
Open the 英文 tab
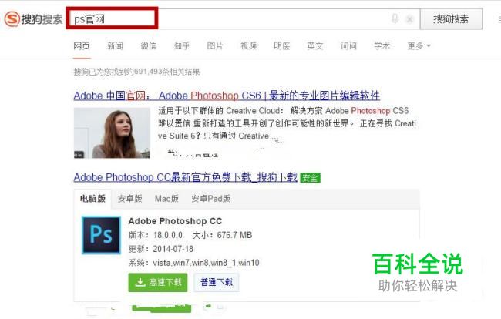[315, 46]
